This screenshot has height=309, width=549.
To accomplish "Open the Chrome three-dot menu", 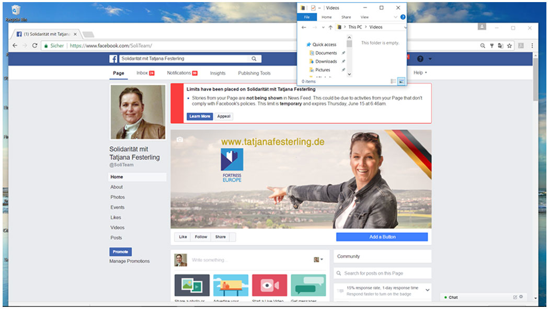I will pos(532,45).
